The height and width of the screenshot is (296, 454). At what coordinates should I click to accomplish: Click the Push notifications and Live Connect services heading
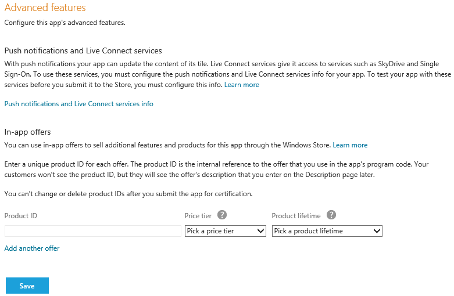[83, 51]
